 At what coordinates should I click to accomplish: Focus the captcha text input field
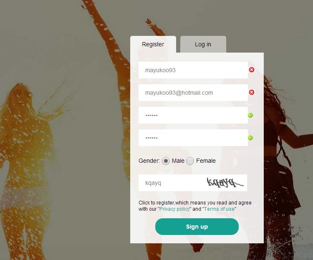[x=172, y=183]
